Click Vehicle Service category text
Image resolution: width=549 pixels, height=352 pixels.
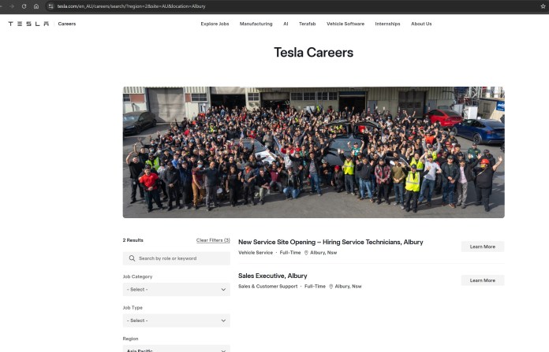(256, 253)
